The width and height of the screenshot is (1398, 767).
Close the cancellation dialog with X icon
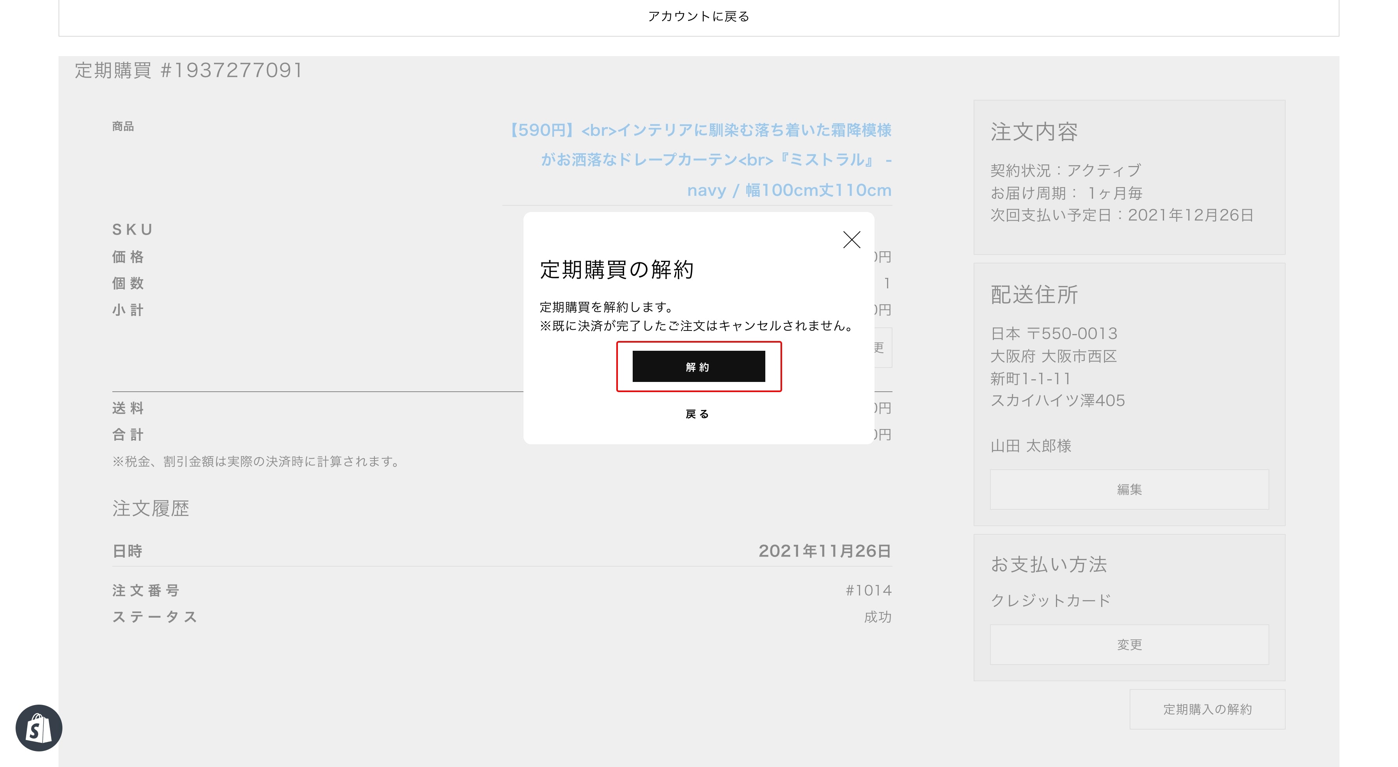(852, 239)
